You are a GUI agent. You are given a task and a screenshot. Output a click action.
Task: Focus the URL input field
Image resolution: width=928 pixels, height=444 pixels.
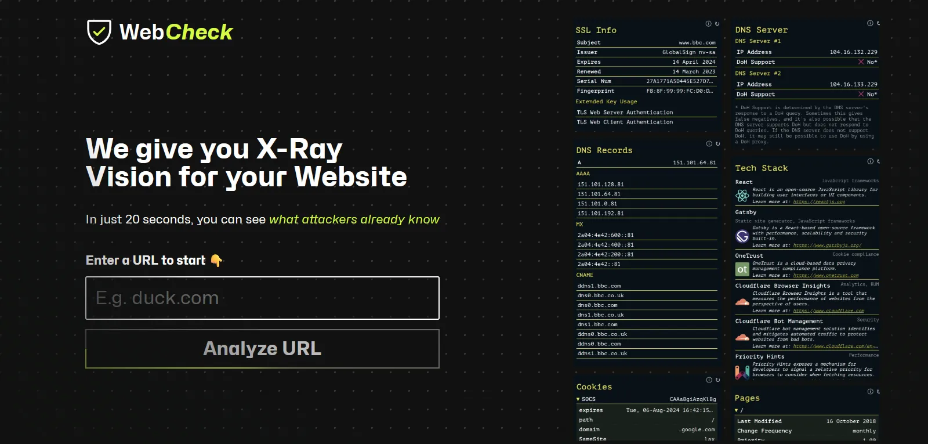click(262, 298)
